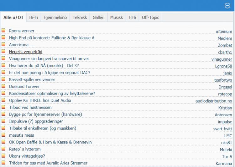Click thread icon beside Roons venner

(x=3, y=30)
